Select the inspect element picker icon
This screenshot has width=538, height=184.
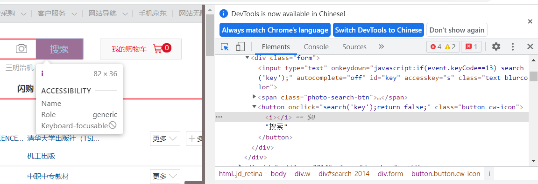(225, 47)
